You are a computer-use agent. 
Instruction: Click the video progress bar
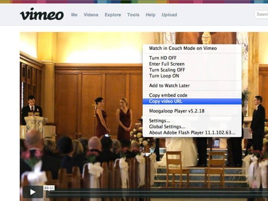pyautogui.click(x=158, y=193)
